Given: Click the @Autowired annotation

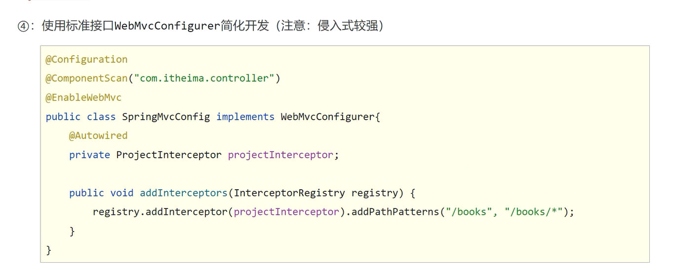Looking at the screenshot, I should pyautogui.click(x=98, y=136).
